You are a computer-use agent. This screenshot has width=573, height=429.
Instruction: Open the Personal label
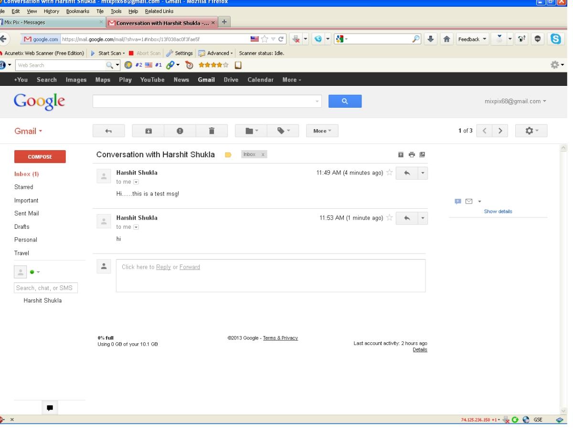pyautogui.click(x=26, y=240)
